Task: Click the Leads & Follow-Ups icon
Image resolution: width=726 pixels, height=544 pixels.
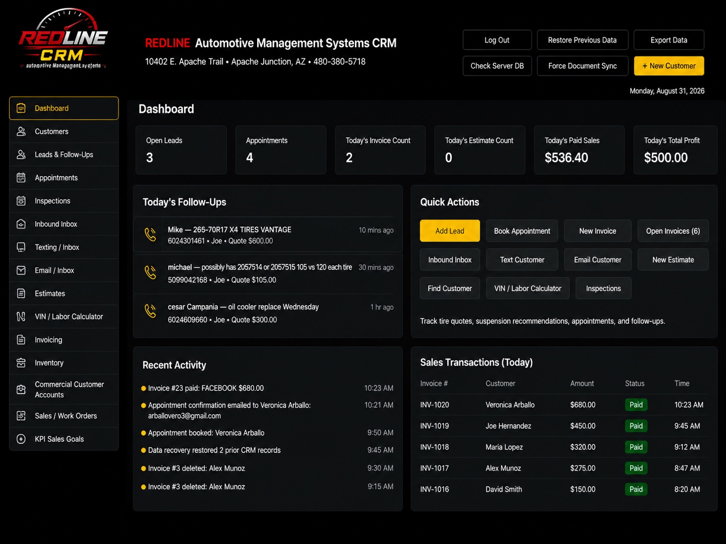Action: click(21, 154)
